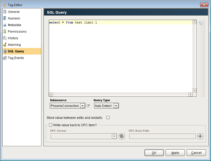
Task: Click the Alarming bell icon in sidebar
Action: [x=4, y=45]
